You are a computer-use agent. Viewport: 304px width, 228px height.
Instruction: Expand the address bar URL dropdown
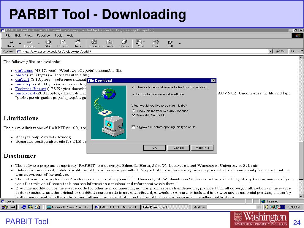[x=270, y=51]
